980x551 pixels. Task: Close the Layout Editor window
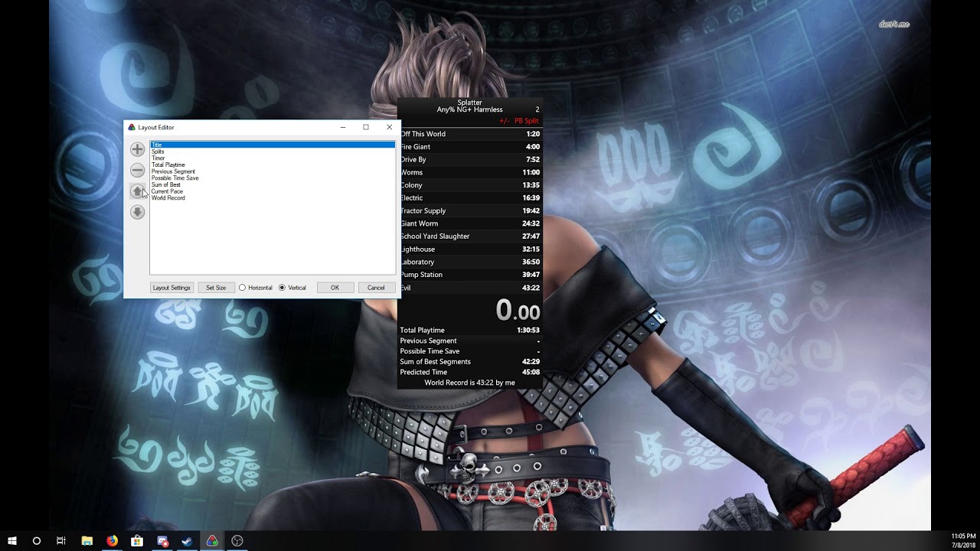click(x=389, y=127)
